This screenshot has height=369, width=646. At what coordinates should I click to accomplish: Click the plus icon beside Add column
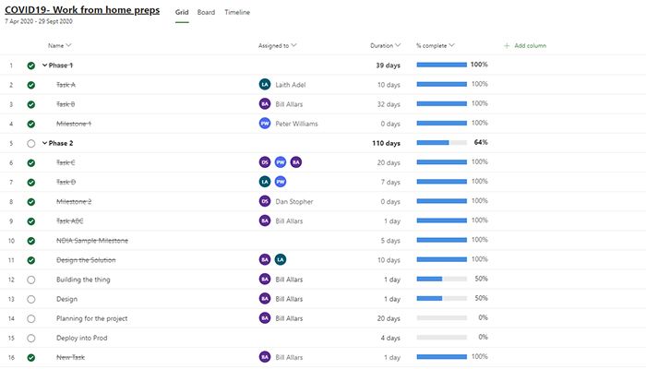pyautogui.click(x=507, y=45)
